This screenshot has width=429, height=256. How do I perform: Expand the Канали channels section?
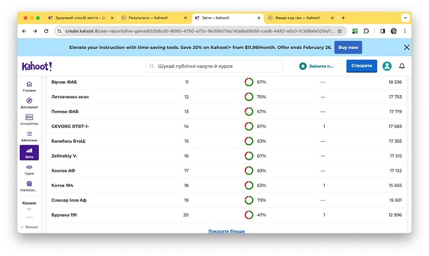coord(29,206)
